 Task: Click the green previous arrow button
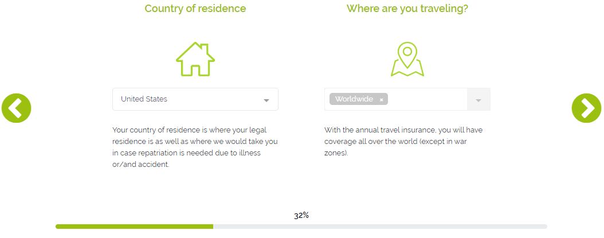pyautogui.click(x=16, y=107)
